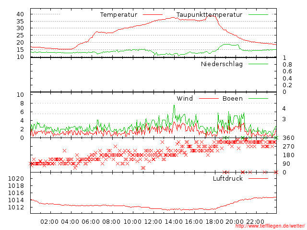Click the 20 temperature axis value
The image size is (307, 230).
[x=20, y=43]
